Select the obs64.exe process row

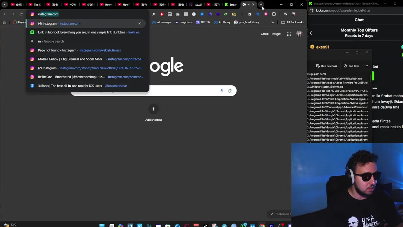[x=338, y=79]
